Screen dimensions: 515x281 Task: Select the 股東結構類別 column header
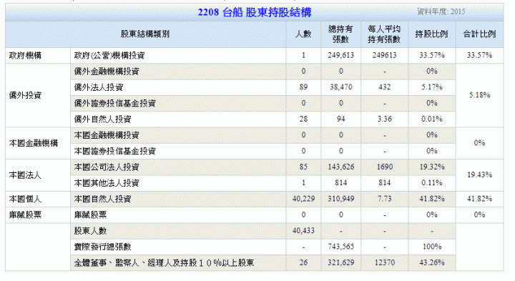(144, 34)
